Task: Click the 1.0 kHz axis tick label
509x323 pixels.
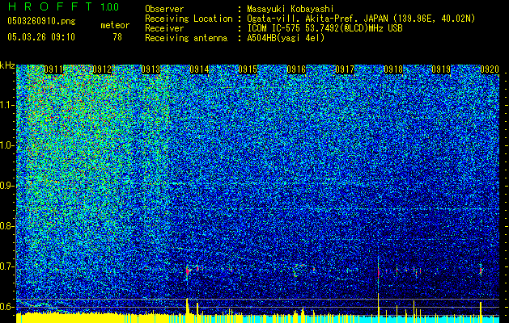Action: [6, 145]
